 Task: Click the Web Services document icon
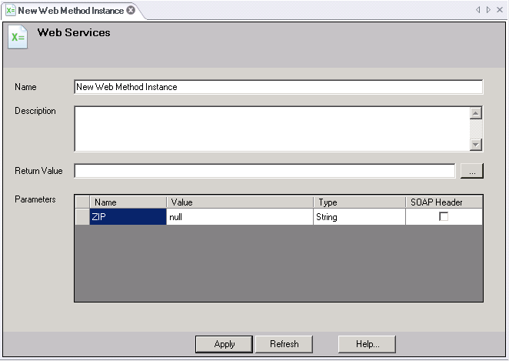click(x=18, y=37)
